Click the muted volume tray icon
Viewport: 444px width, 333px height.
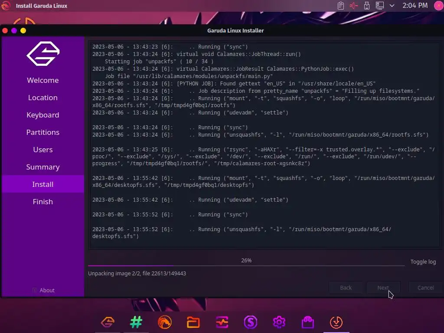354,6
